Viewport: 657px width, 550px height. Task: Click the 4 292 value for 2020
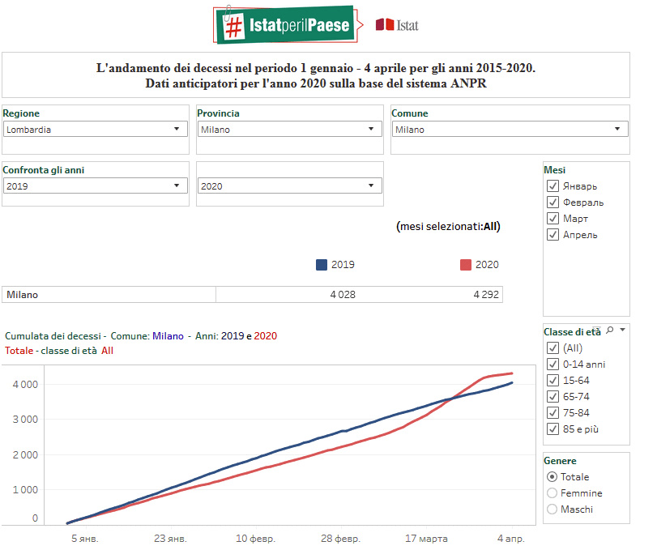pyautogui.click(x=485, y=295)
